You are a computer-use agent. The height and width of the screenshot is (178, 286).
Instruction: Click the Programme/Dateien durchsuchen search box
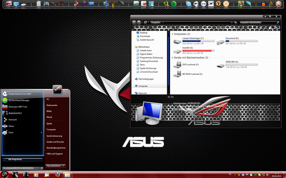23,168
